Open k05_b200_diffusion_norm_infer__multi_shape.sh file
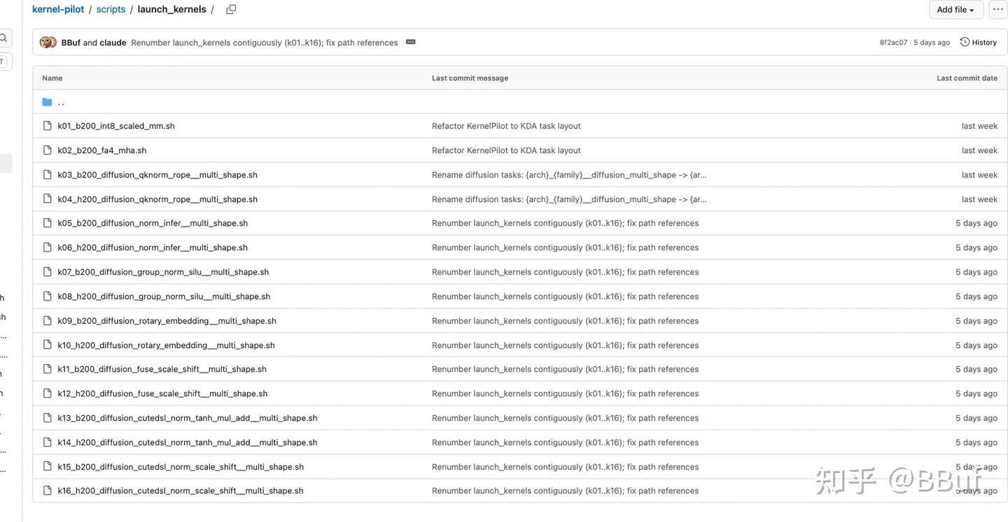This screenshot has height=522, width=1008. click(x=153, y=223)
